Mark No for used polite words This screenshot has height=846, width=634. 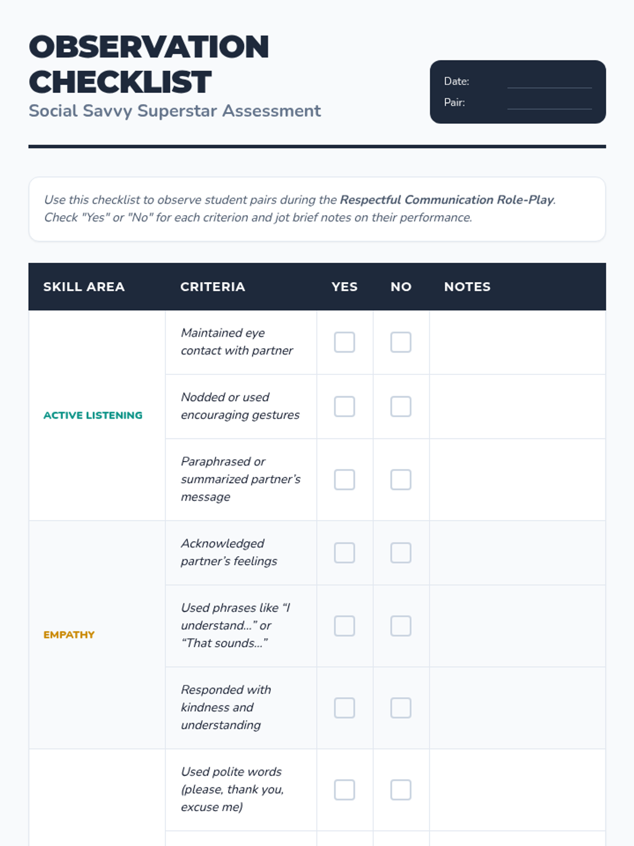pyautogui.click(x=400, y=789)
